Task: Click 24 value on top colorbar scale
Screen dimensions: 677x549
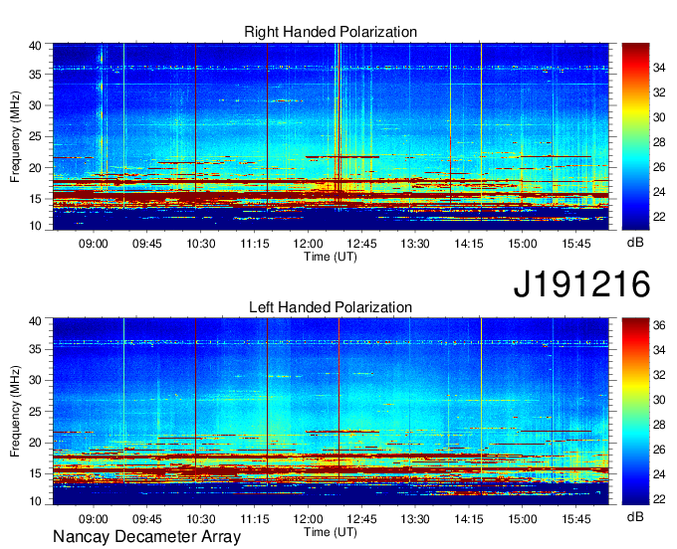Action: [659, 192]
